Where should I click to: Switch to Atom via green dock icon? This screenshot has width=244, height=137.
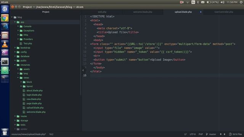(x=5, y=70)
